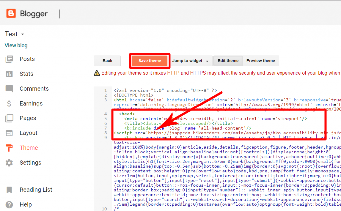Click the Earnings dollar sign icon

tap(9, 104)
